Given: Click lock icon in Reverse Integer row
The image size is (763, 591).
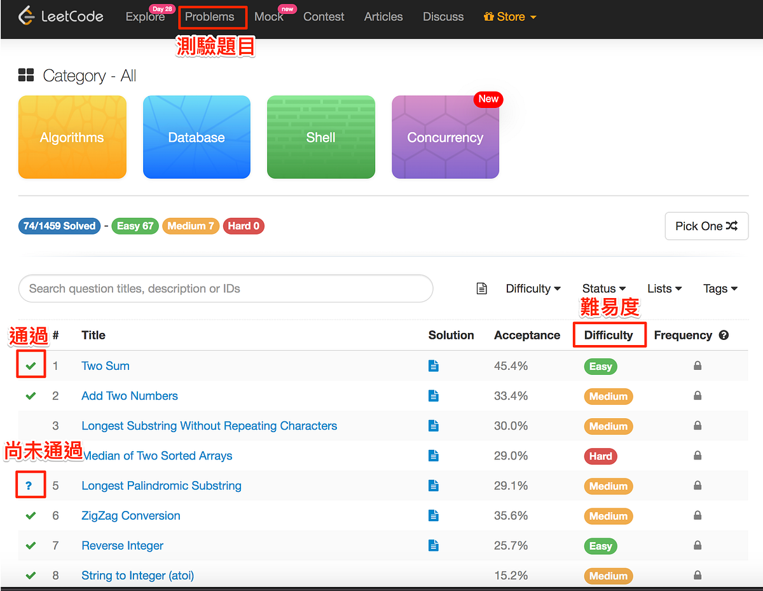Looking at the screenshot, I should coord(698,545).
